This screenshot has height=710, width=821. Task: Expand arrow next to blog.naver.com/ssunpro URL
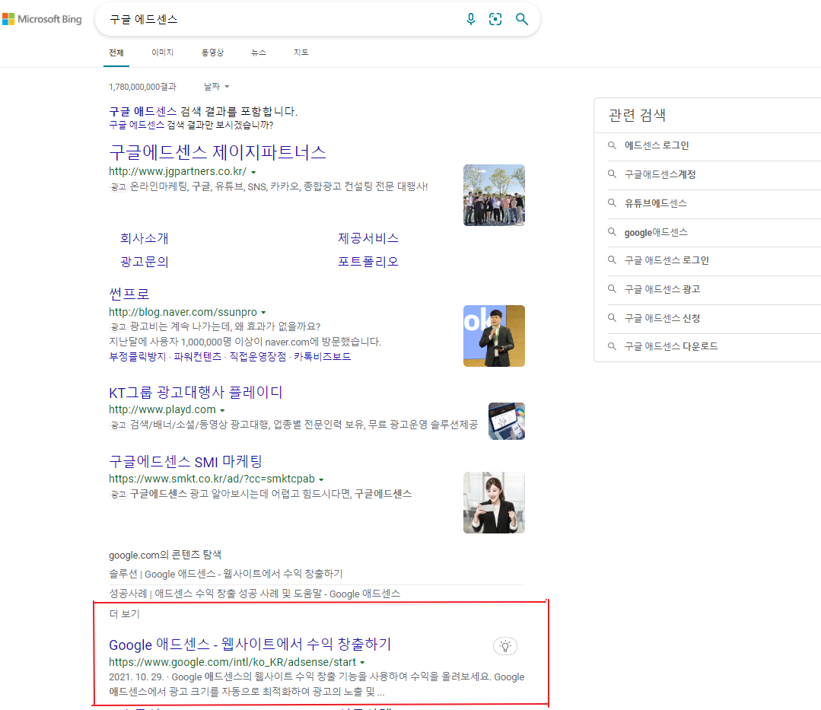(263, 313)
